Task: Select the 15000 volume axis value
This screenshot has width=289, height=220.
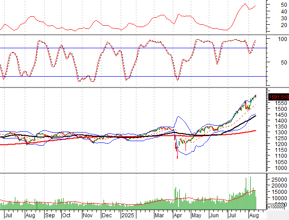Action: click(279, 192)
